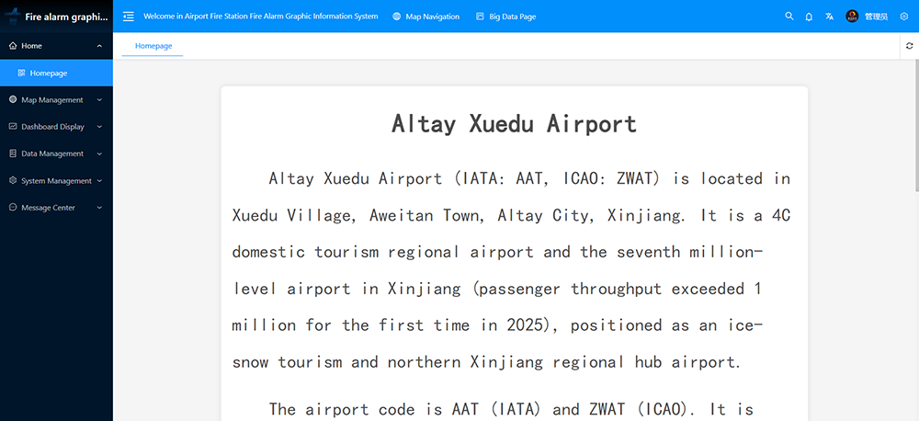Screen dimensions: 919x421
Task: Expand the System Management chevron
Action: point(99,180)
